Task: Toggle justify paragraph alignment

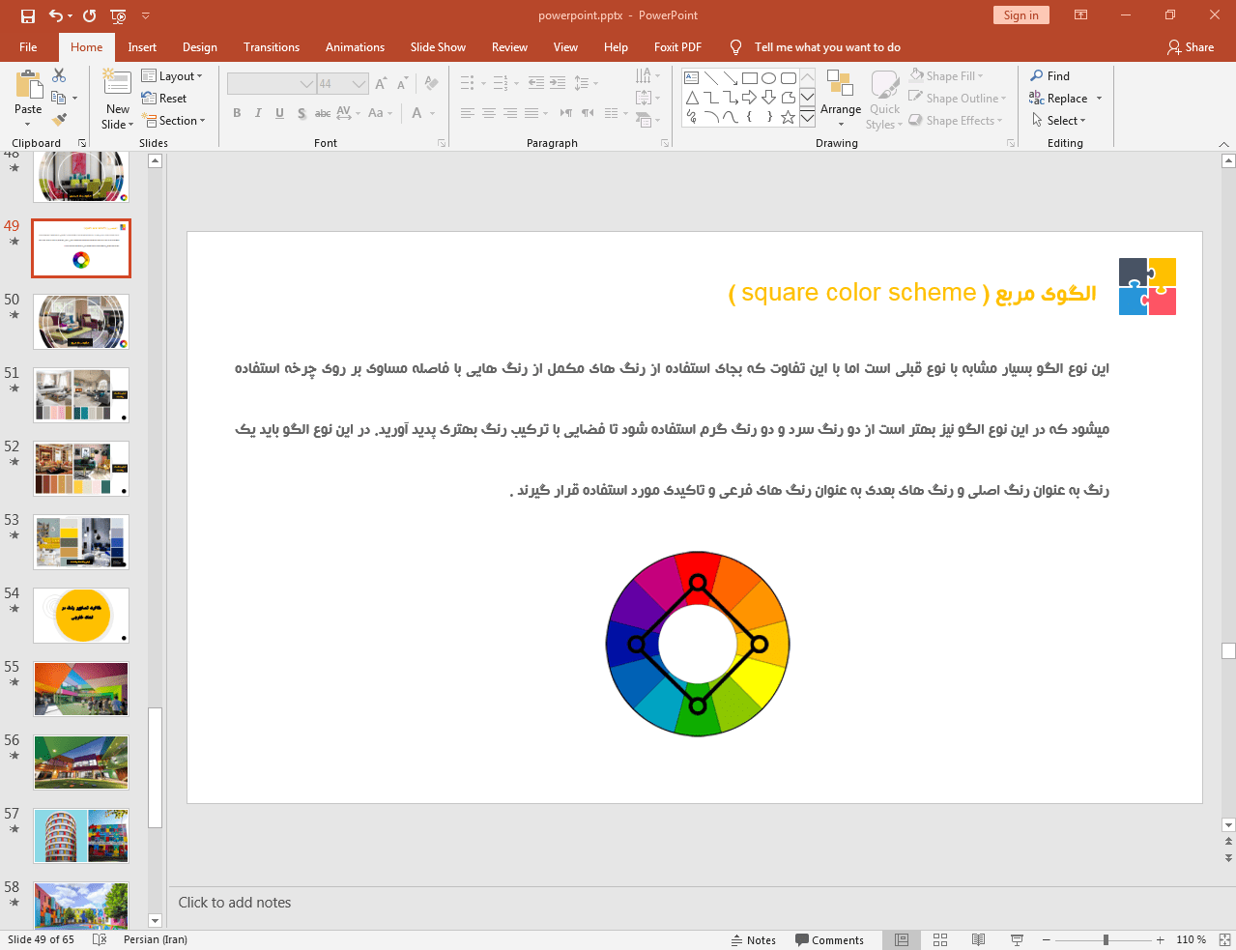Action: click(x=532, y=113)
